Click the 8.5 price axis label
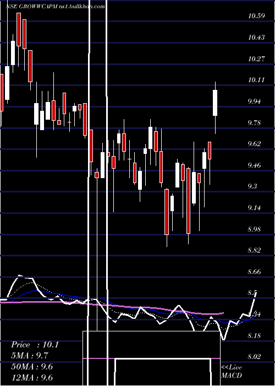The width and height of the screenshot is (275, 386). coord(252,293)
